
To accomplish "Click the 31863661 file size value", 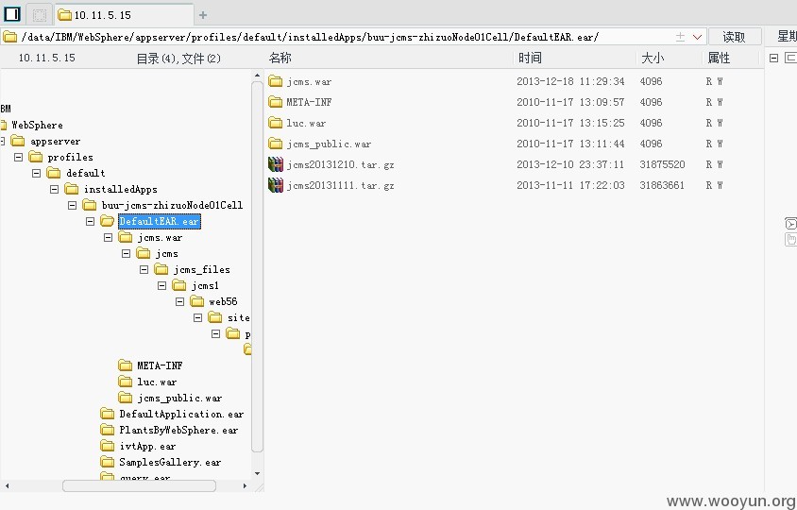I will (x=662, y=185).
